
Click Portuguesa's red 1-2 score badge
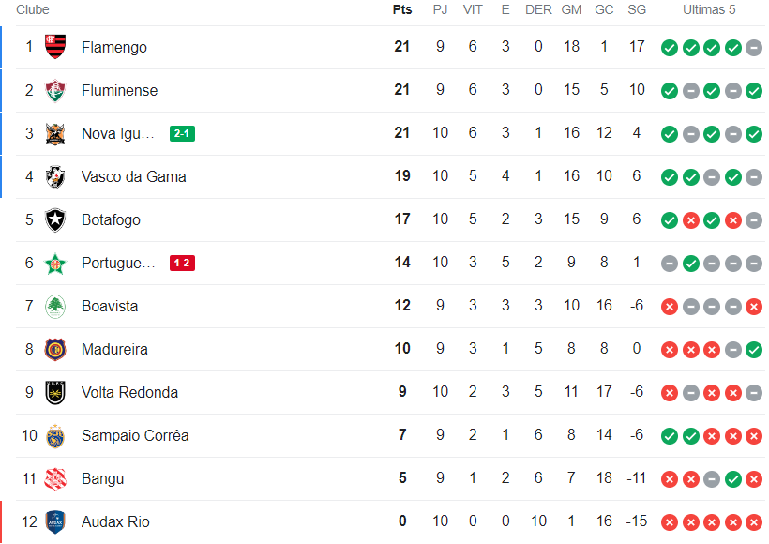click(182, 264)
